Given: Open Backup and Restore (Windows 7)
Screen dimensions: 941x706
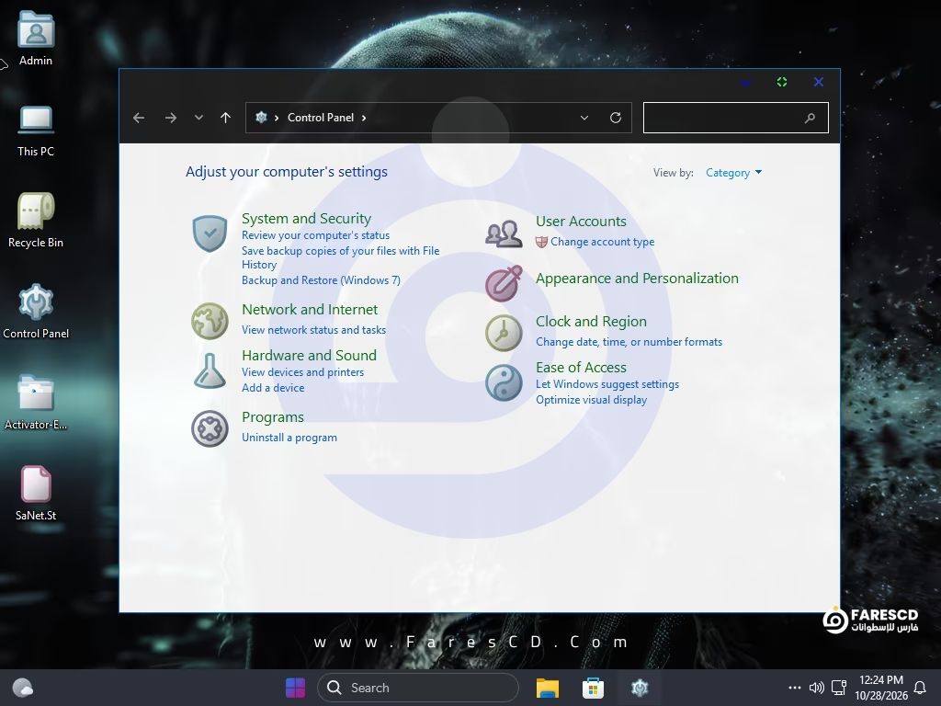Looking at the screenshot, I should 321,280.
